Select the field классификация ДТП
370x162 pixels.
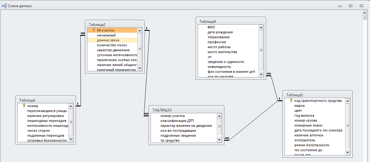click(x=184, y=121)
